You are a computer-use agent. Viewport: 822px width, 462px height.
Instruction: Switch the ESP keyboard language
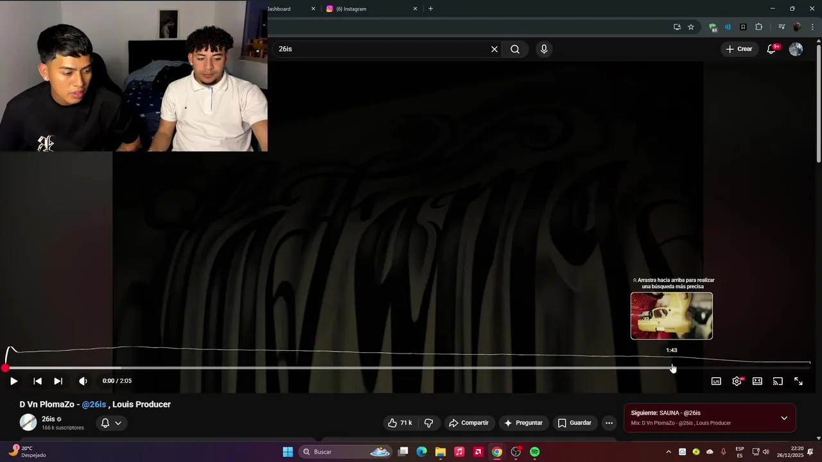[x=740, y=452]
